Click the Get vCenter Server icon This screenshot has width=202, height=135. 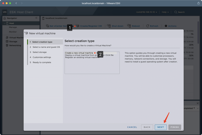click(x=47, y=26)
